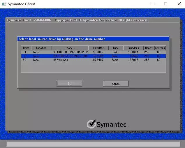Click the empty status bar field
The height and width of the screenshot is (148, 185).
(93, 144)
